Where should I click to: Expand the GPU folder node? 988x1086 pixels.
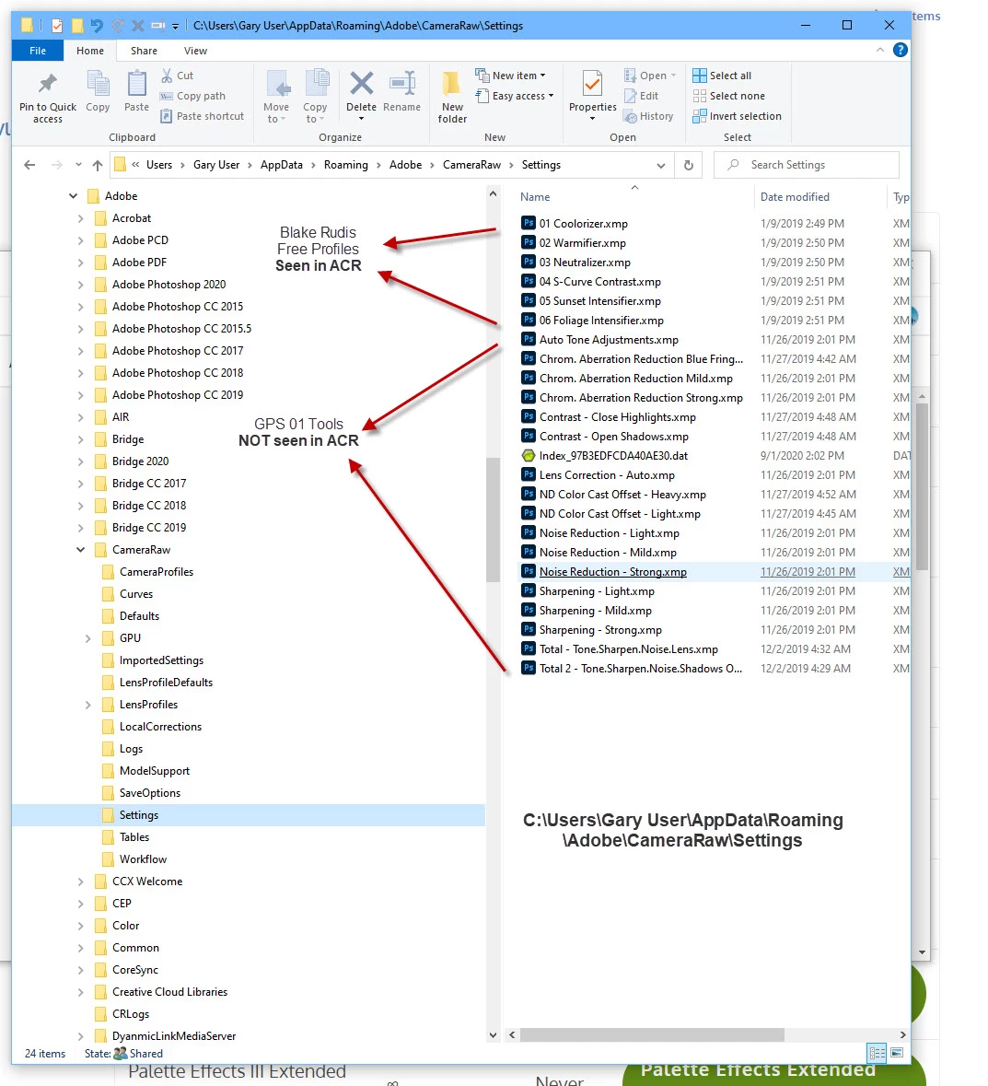pyautogui.click(x=87, y=638)
